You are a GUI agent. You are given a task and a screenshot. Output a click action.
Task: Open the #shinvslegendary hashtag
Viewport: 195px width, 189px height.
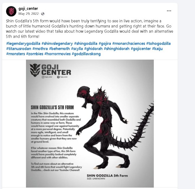pos(57,43)
